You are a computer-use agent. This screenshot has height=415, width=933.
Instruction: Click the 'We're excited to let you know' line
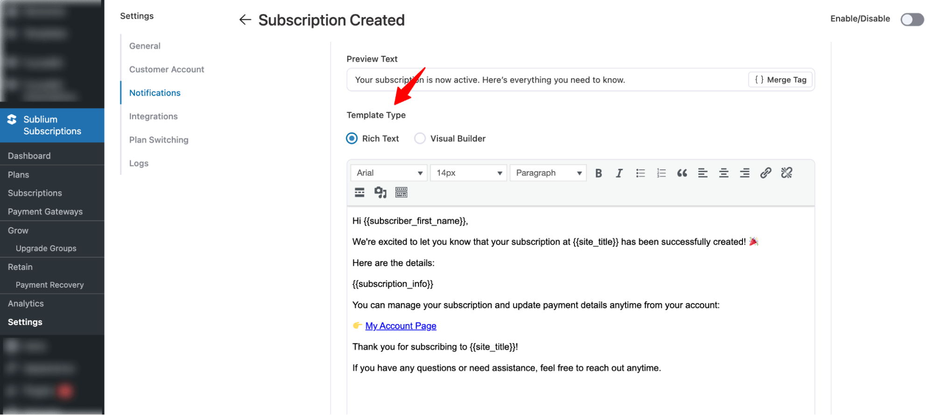(554, 242)
